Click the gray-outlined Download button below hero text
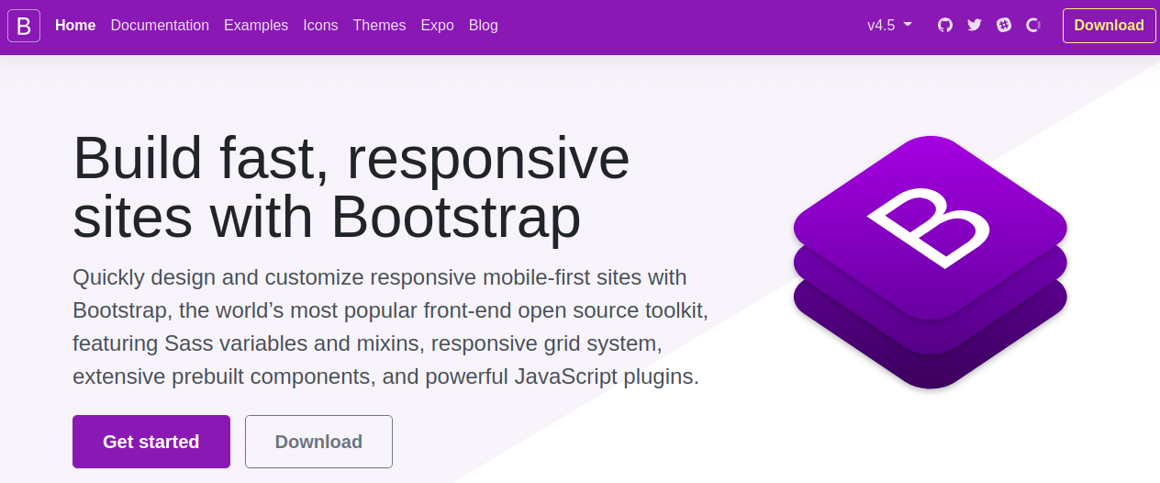Image resolution: width=1160 pixels, height=483 pixels. [x=318, y=442]
